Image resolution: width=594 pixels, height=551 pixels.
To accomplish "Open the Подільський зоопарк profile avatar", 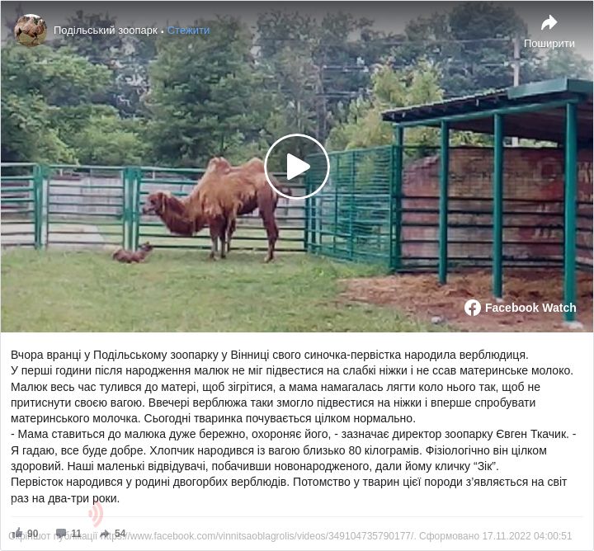I will tap(31, 31).
